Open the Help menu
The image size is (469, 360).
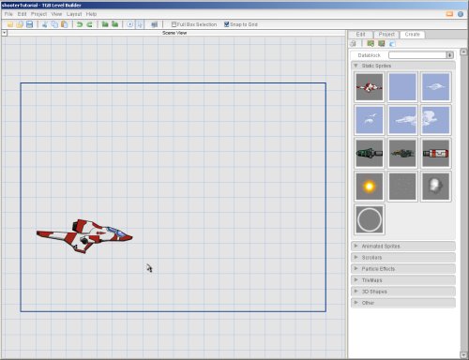91,14
